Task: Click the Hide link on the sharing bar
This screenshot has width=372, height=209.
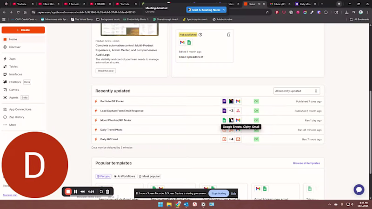Action: (x=233, y=193)
